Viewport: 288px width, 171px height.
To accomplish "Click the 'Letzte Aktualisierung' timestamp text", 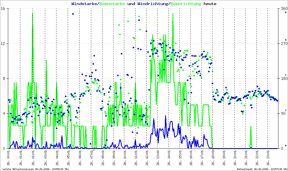I will (36, 169).
